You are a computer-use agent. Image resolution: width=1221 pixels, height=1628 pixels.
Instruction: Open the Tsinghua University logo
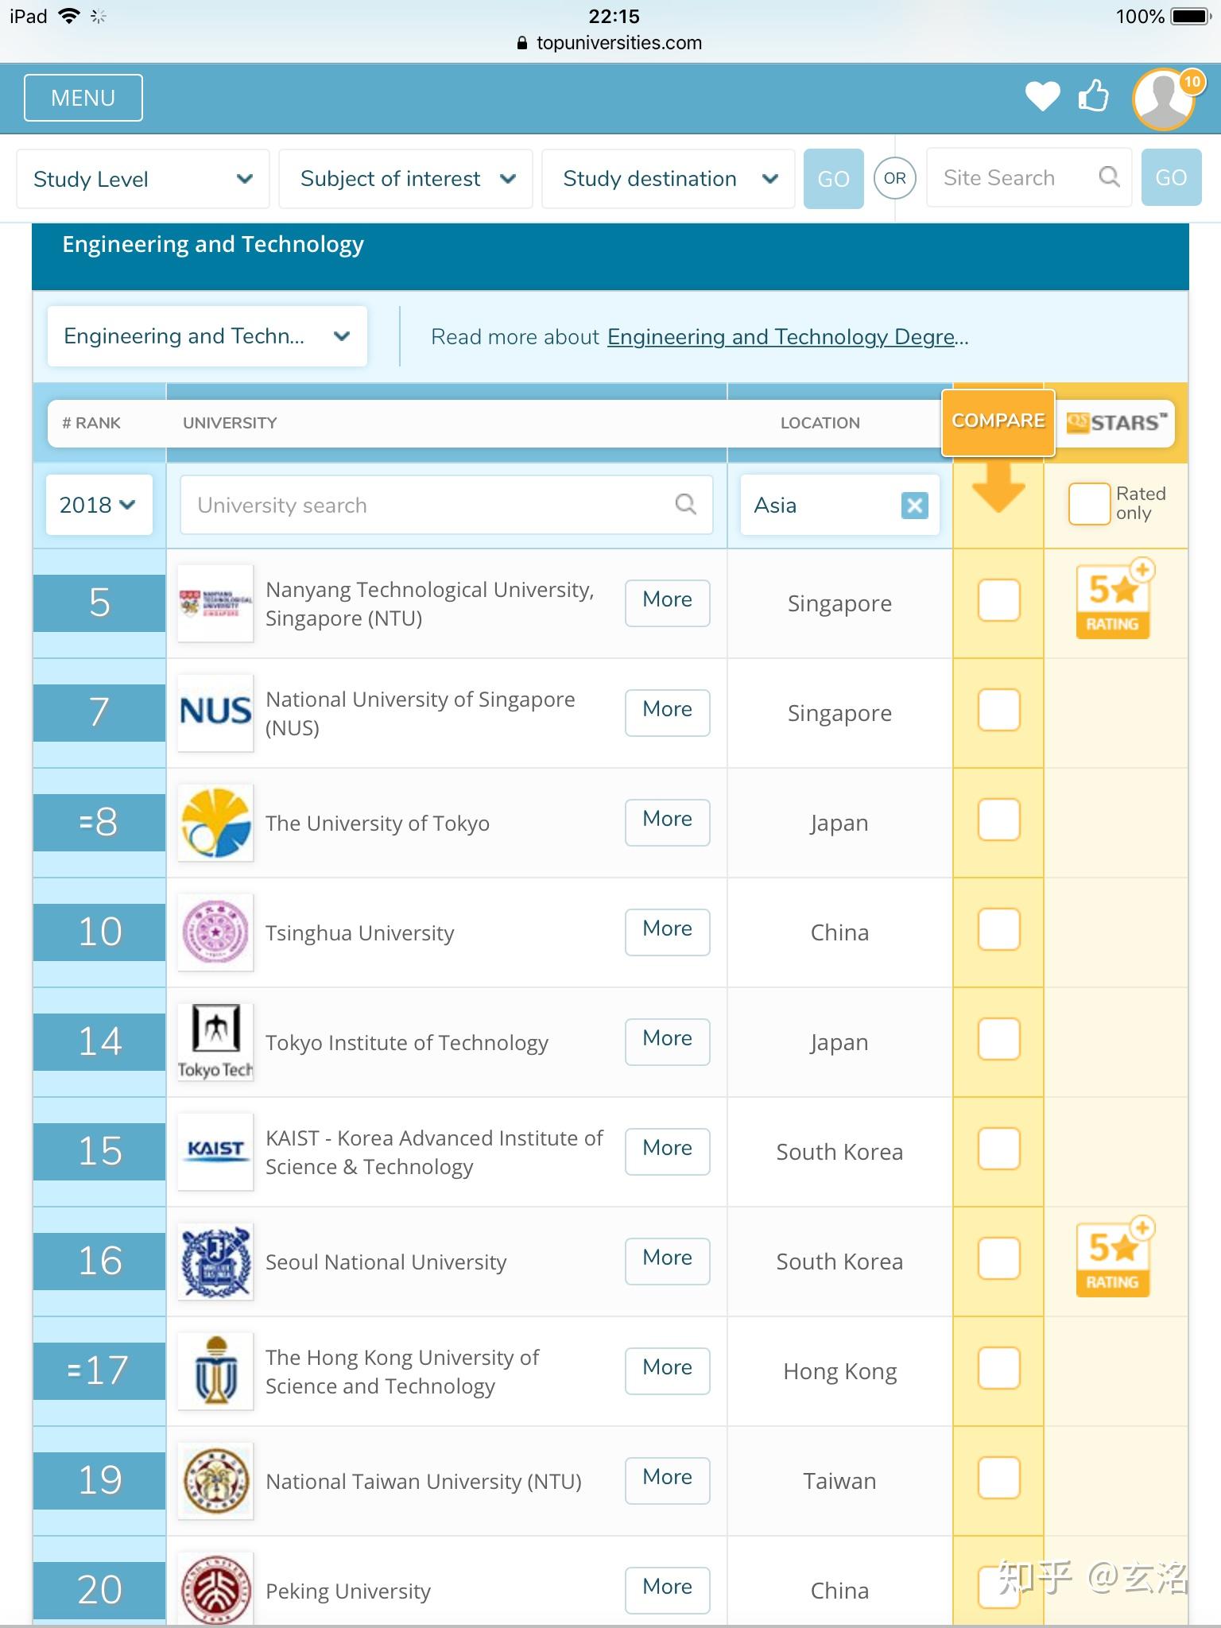click(x=215, y=932)
